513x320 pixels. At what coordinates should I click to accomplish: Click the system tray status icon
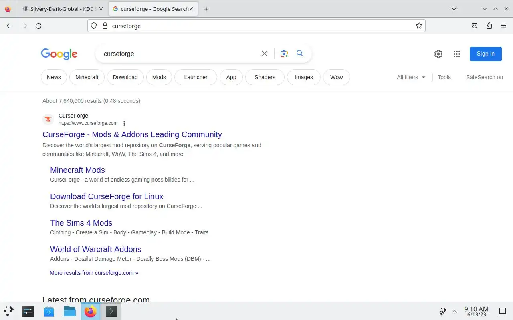pyautogui.click(x=443, y=311)
